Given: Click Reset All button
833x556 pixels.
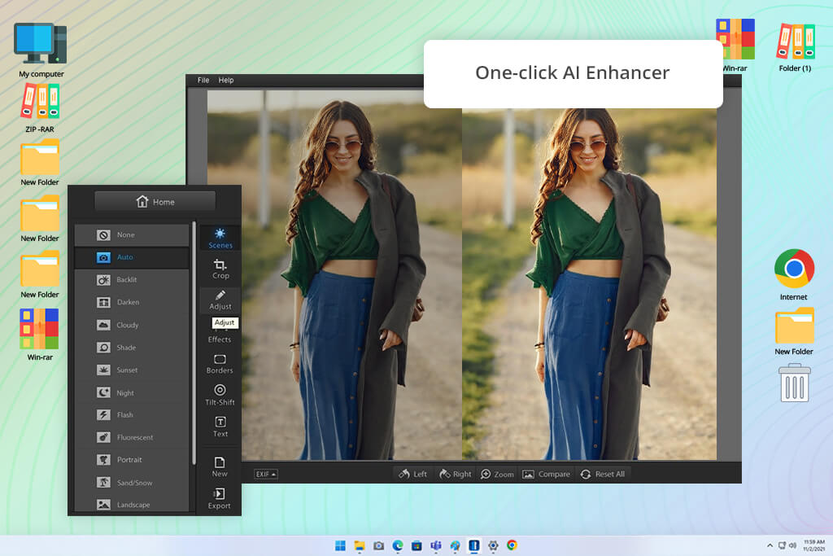Looking at the screenshot, I should pyautogui.click(x=603, y=474).
